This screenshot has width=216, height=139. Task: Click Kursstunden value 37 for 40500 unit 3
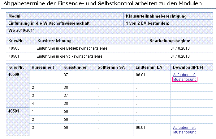tap(66, 95)
